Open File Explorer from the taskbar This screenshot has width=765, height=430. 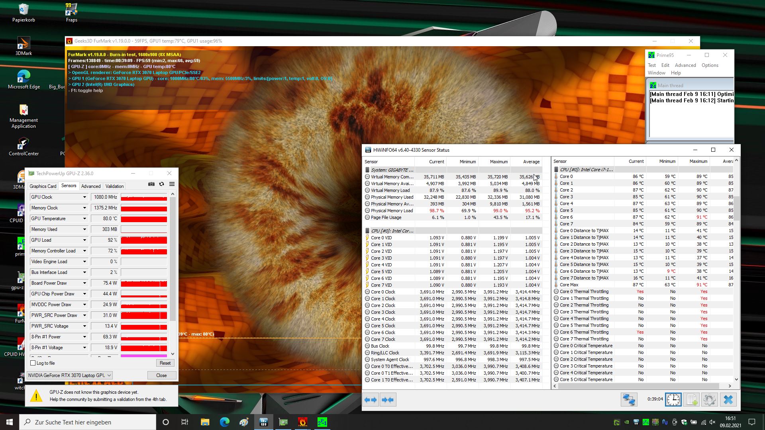point(205,422)
